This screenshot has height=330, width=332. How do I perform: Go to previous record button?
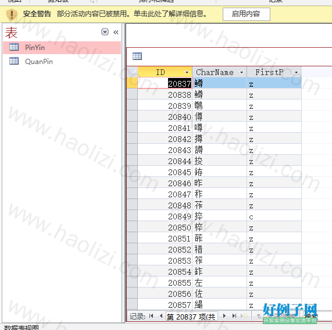tap(161, 316)
